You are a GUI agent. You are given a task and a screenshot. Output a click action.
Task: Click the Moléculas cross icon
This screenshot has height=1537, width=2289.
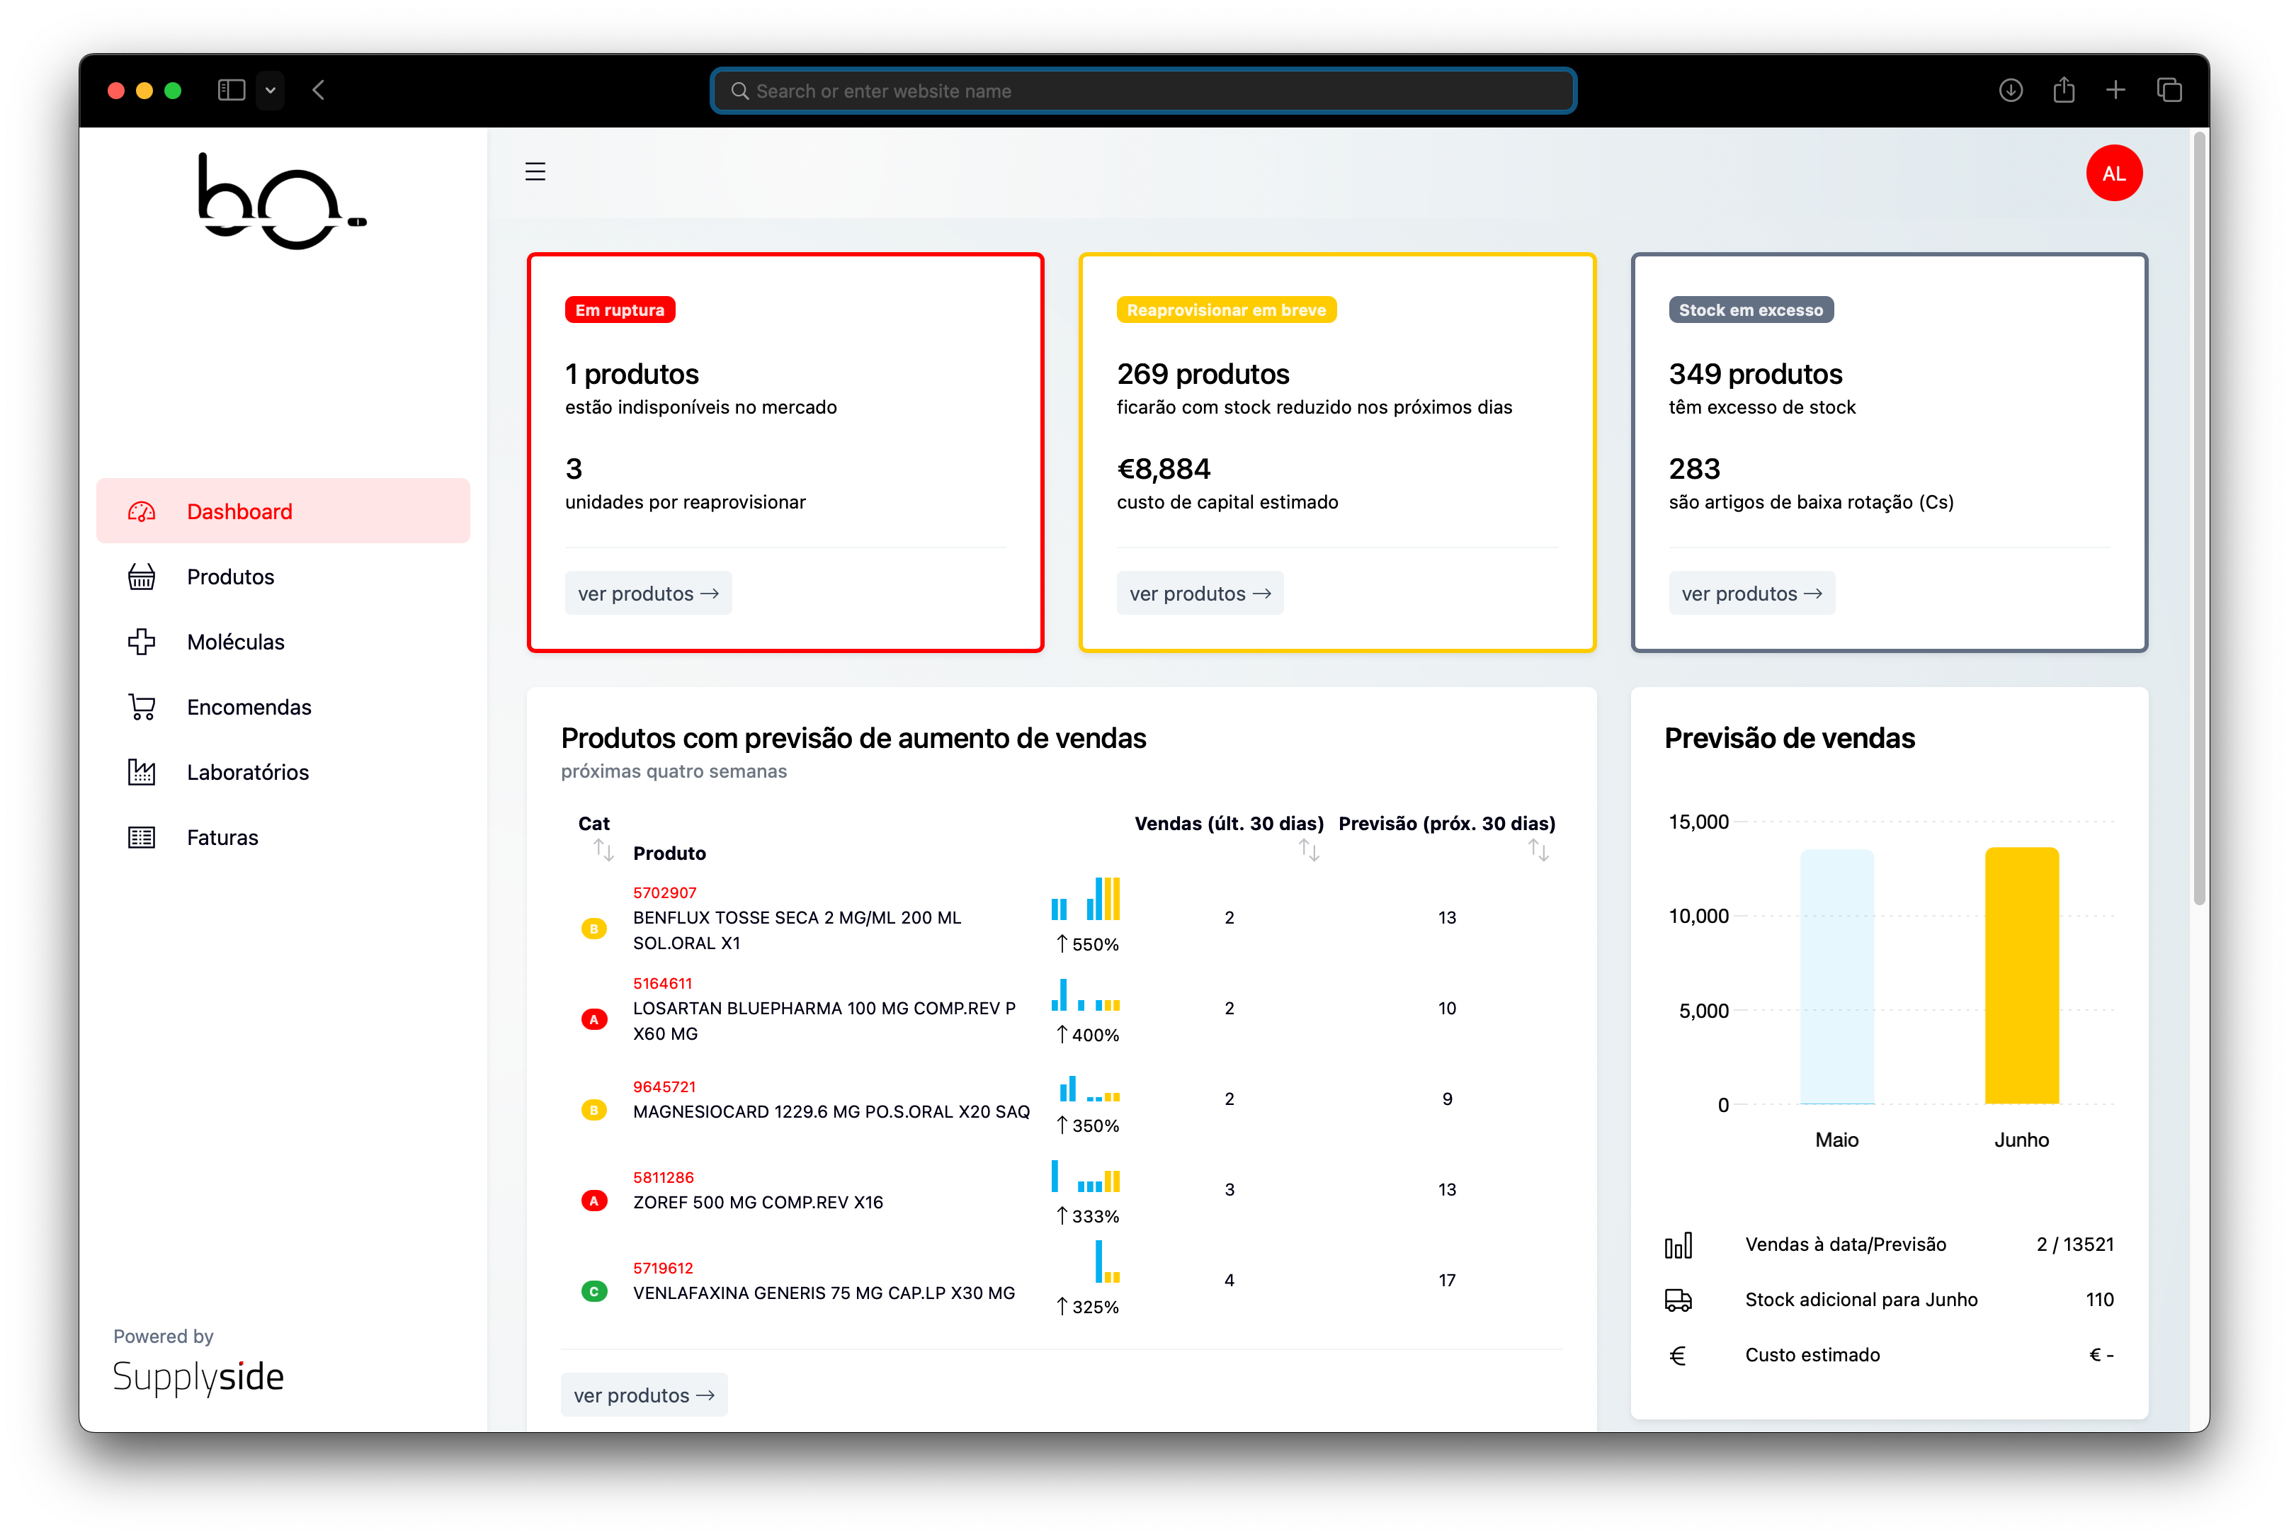[142, 642]
